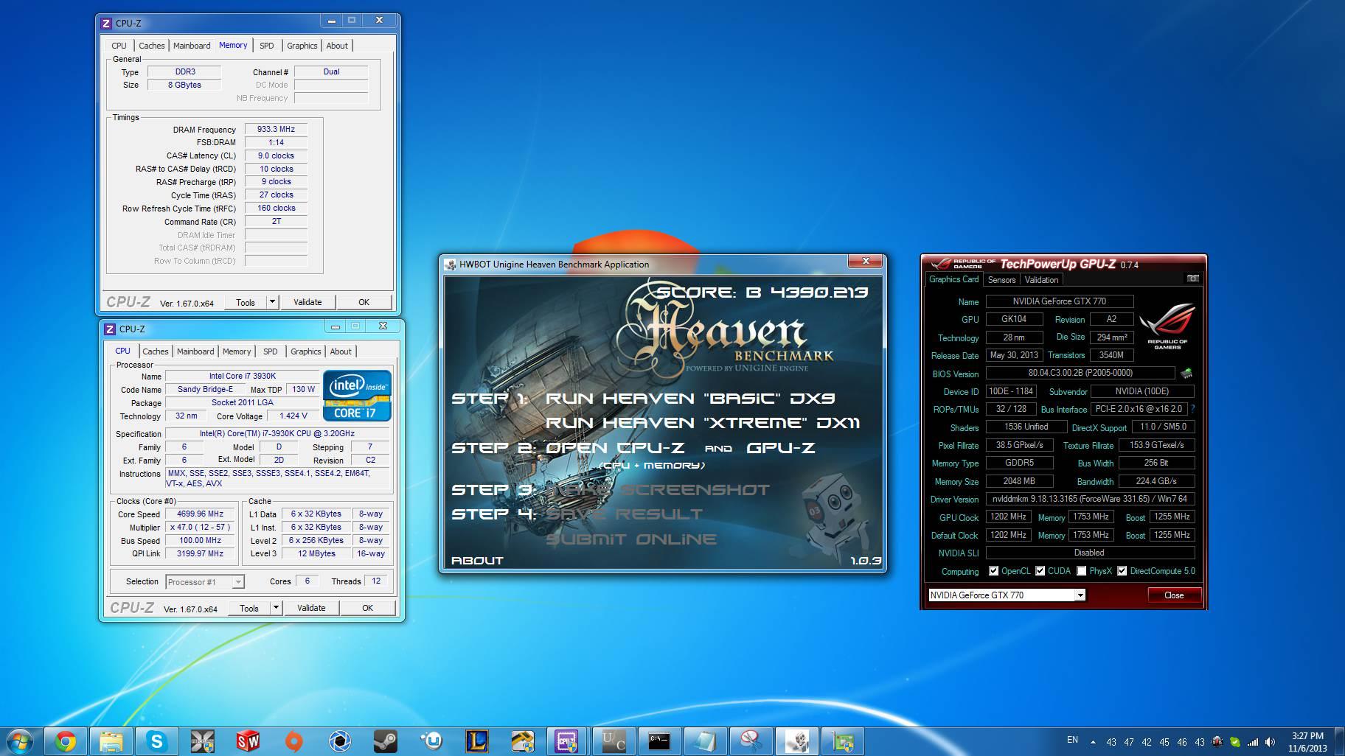The height and width of the screenshot is (756, 1345).
Task: Open Windows Explorer folder icon on taskbar
Action: [111, 741]
